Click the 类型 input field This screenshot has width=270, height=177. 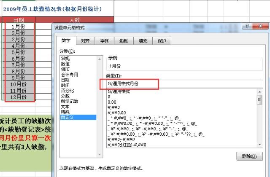point(185,84)
